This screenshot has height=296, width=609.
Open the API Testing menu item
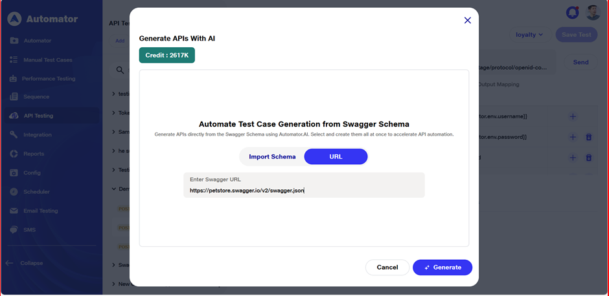(38, 116)
